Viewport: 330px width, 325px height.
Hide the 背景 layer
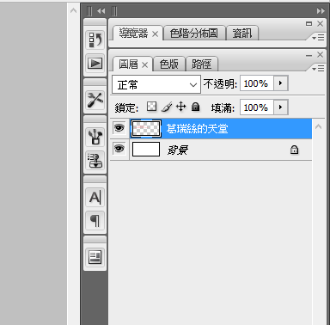(x=119, y=149)
